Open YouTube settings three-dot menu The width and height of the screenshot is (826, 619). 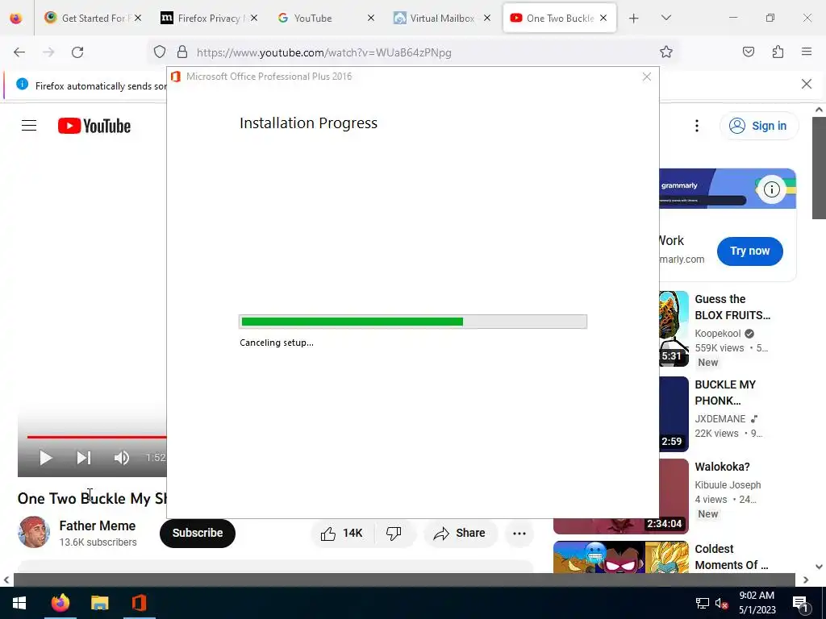pos(696,126)
